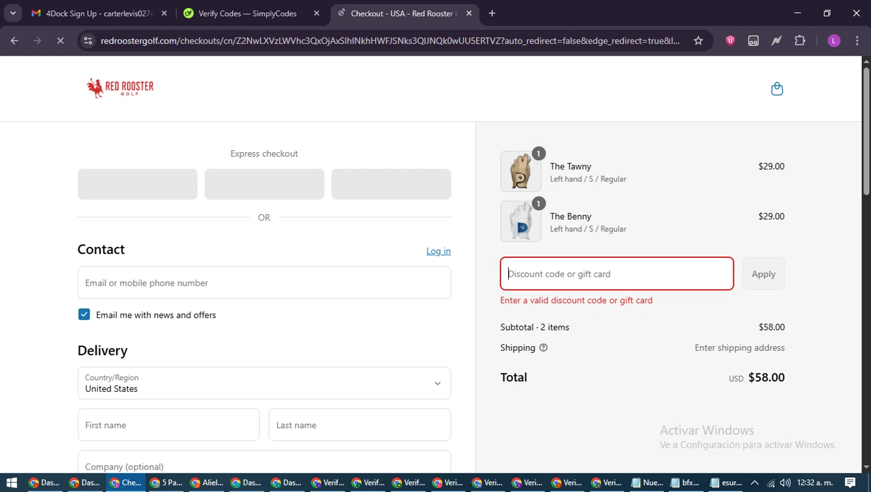Open the bfx... Notepad taskbar item

(x=686, y=483)
